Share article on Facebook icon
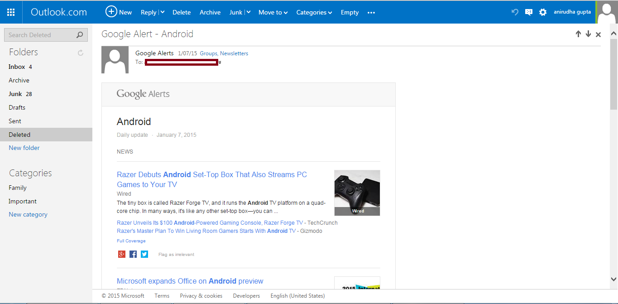This screenshot has height=304, width=618. pos(133,254)
